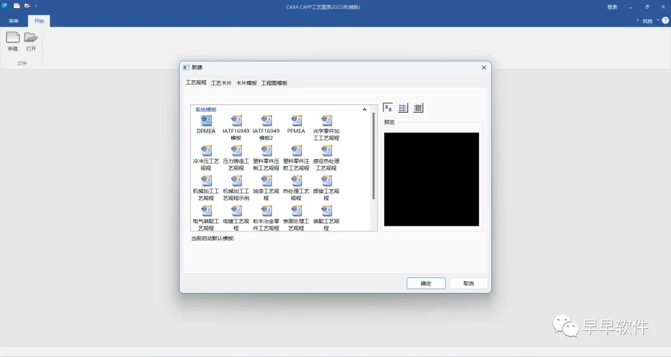The width and height of the screenshot is (671, 357).
Task: Close the 新建 dialog
Action: point(484,67)
